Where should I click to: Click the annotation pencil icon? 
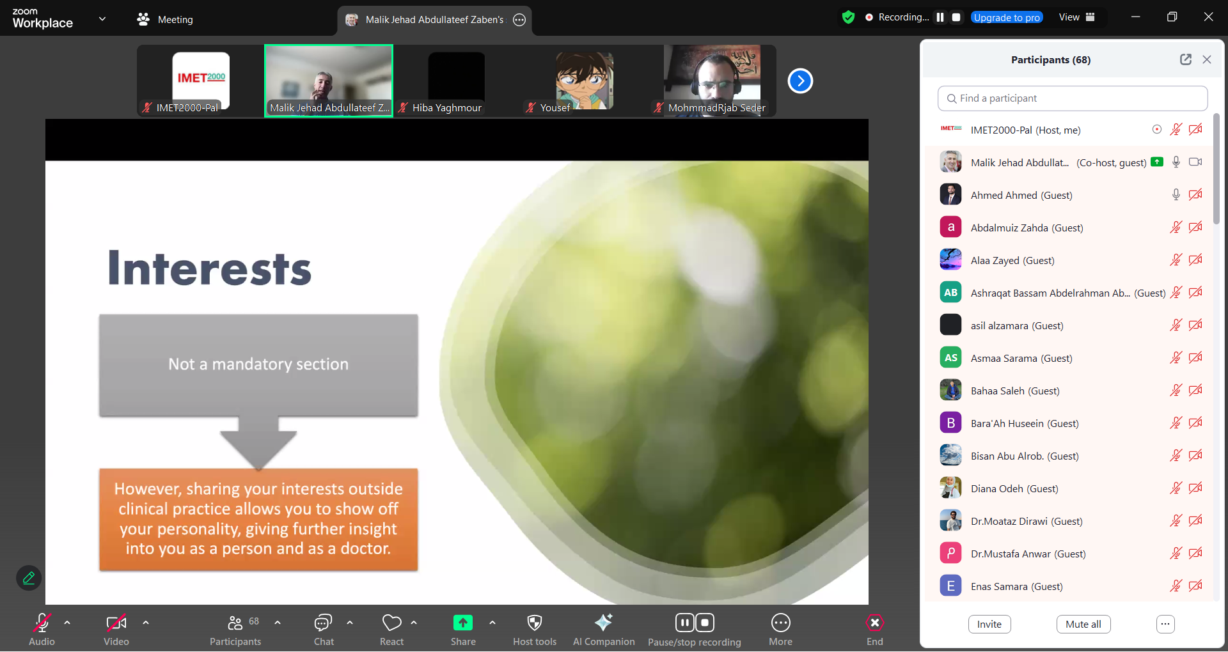pyautogui.click(x=29, y=578)
